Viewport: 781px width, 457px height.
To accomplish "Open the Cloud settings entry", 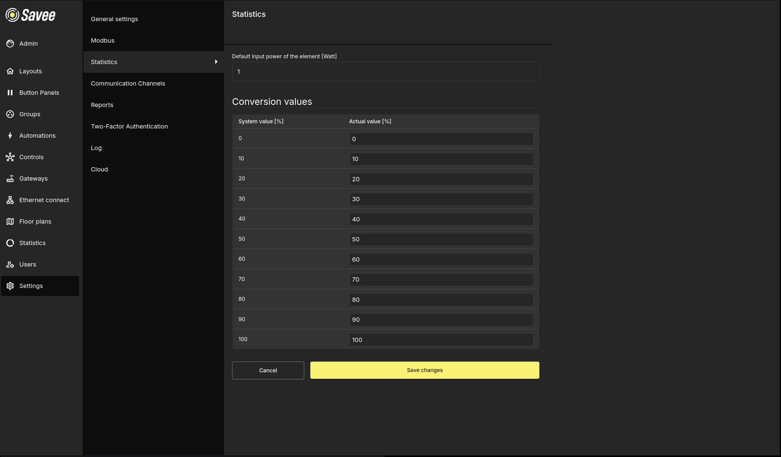I will (99, 169).
